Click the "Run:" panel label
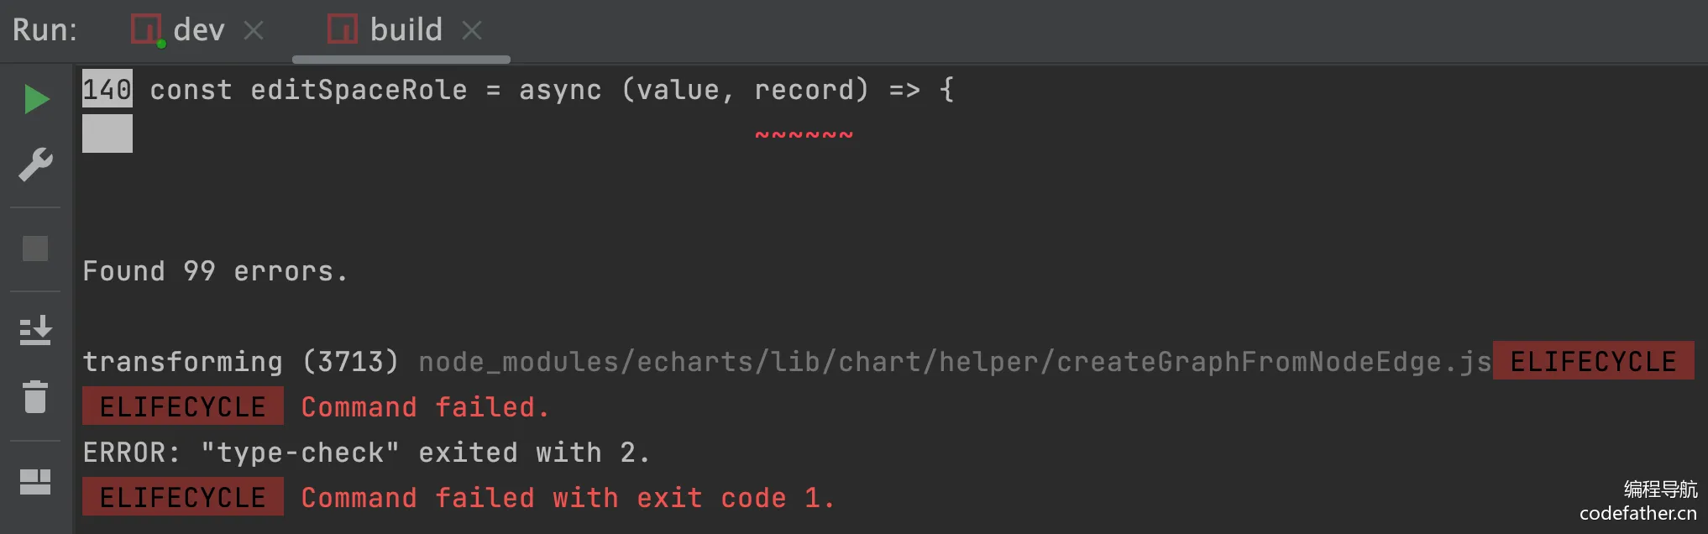 tap(45, 30)
